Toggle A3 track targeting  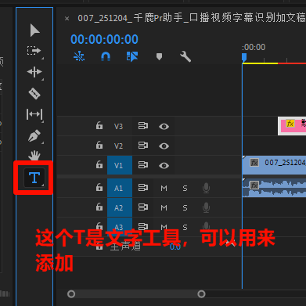[x=120, y=227]
